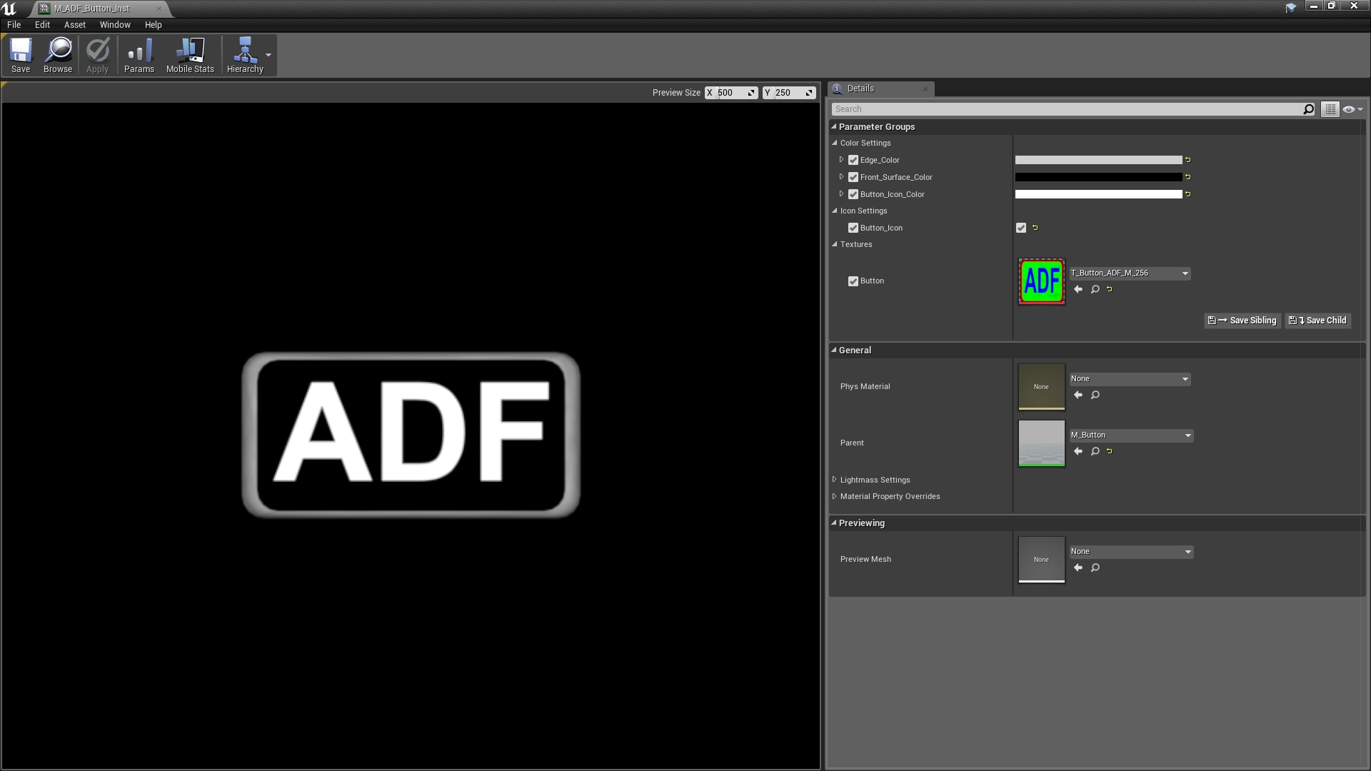
Task: Open the Hierarchy toolbar icon
Action: (245, 55)
